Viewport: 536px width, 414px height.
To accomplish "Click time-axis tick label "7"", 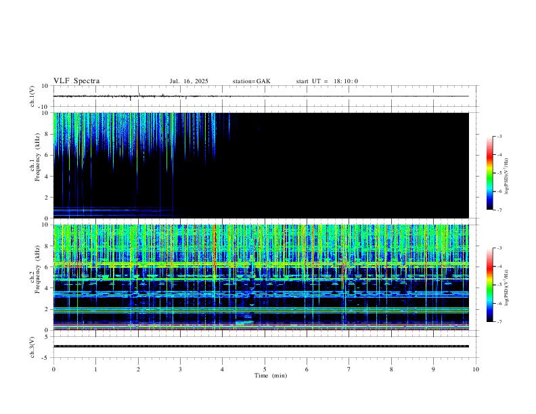I will [349, 369].
